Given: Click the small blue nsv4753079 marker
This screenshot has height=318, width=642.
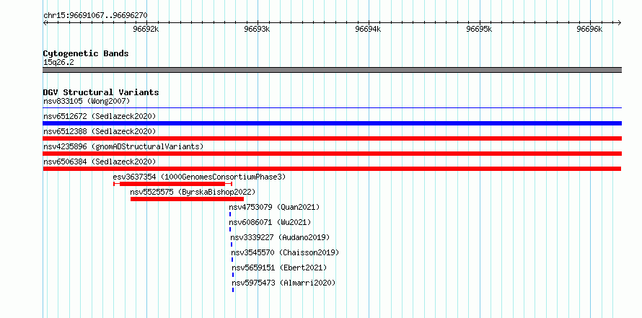Looking at the screenshot, I should coord(230,214).
